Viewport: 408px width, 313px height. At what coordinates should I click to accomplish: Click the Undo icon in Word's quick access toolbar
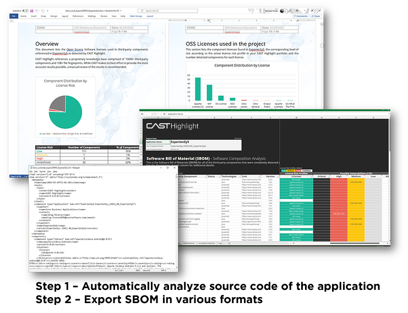coord(37,10)
